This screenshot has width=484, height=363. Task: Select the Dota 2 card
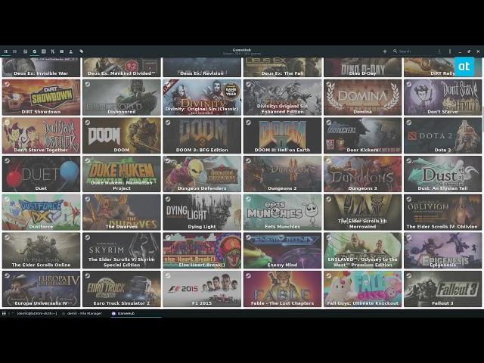point(443,135)
